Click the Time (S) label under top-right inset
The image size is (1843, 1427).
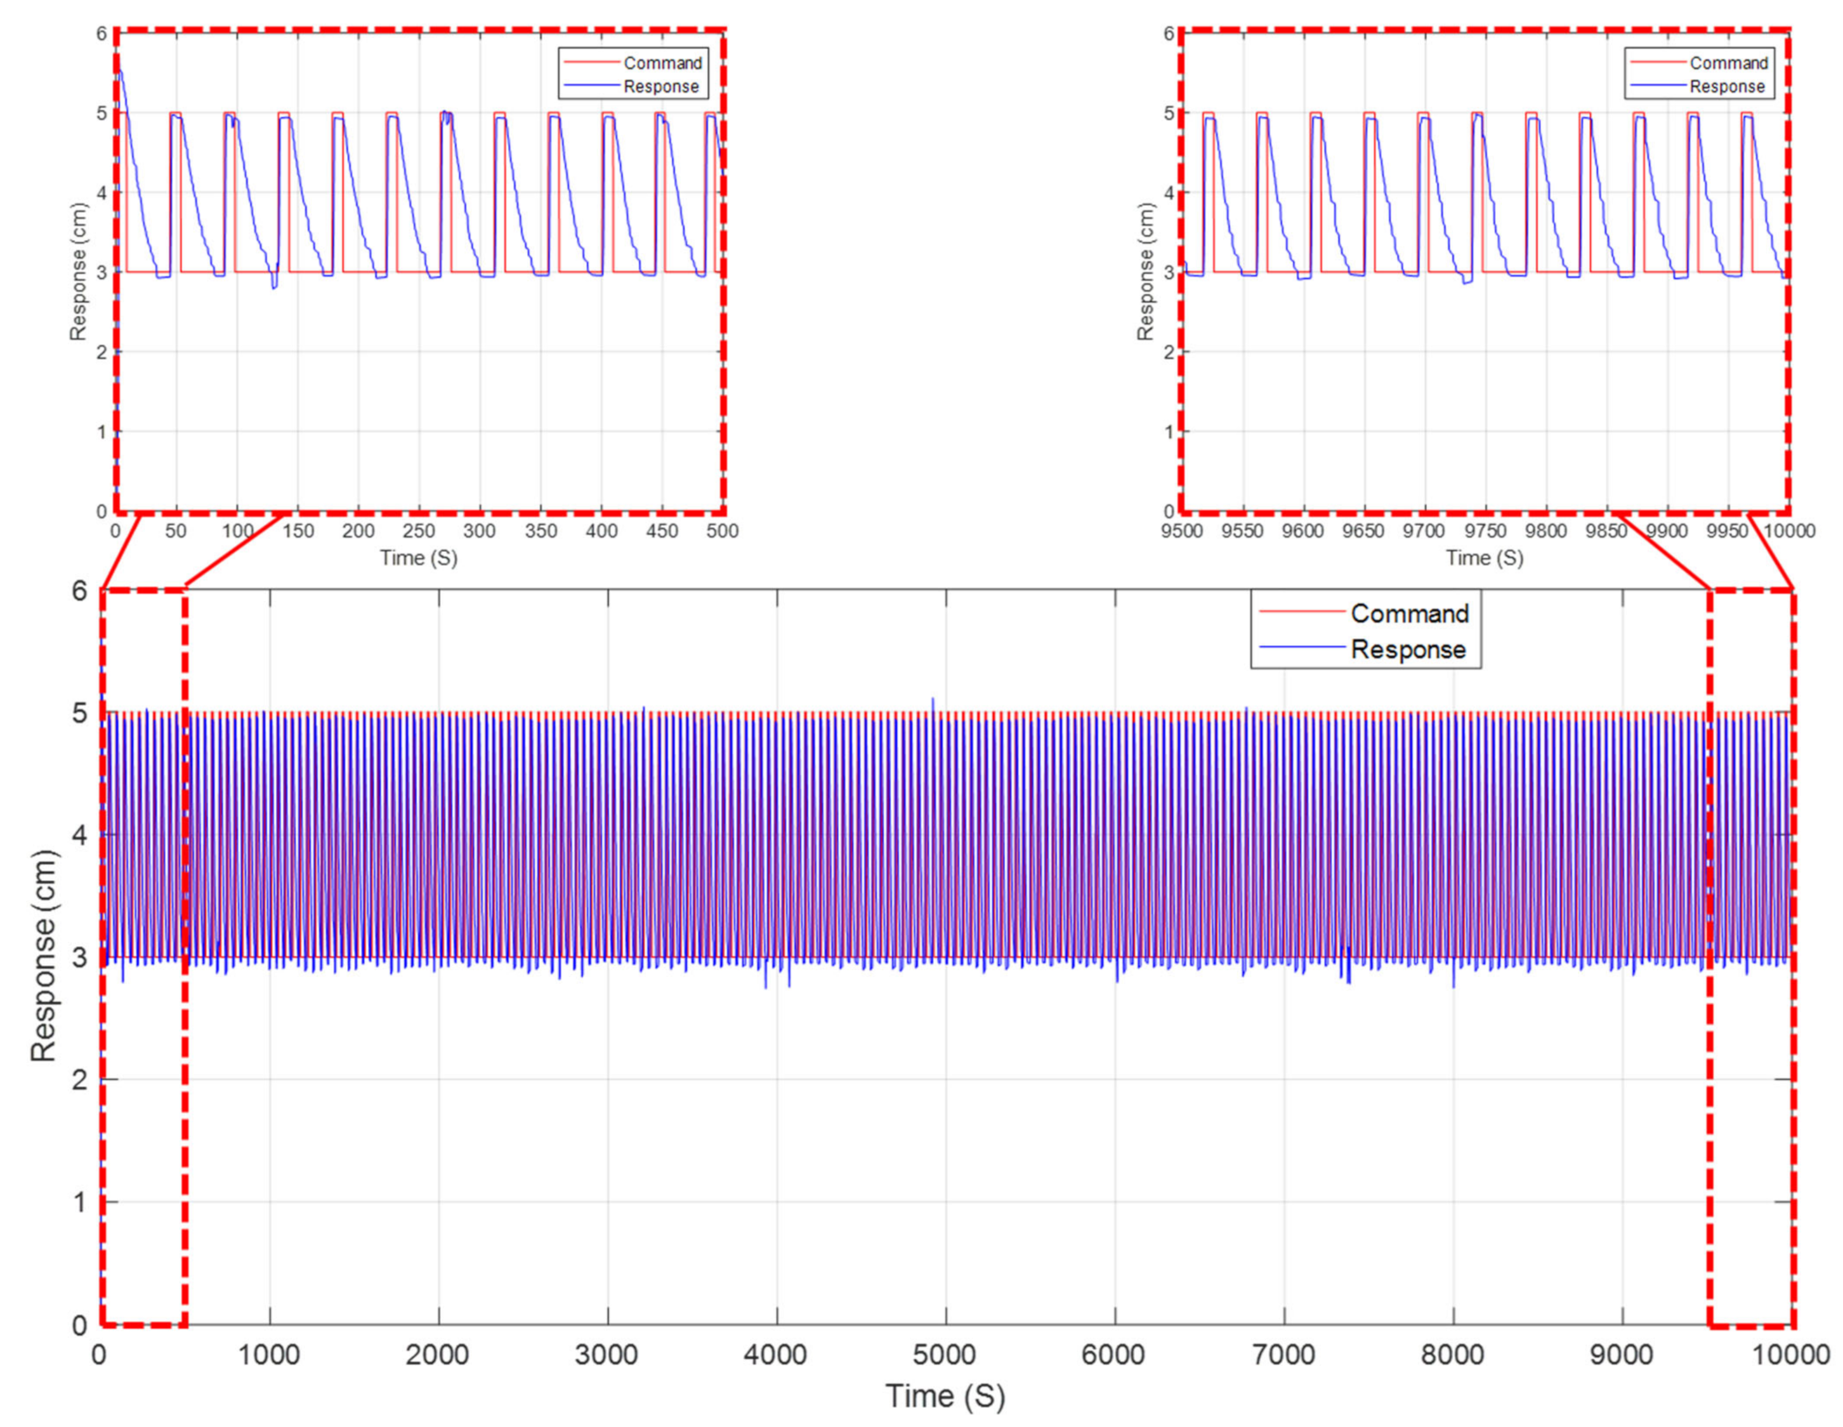[x=1485, y=558]
